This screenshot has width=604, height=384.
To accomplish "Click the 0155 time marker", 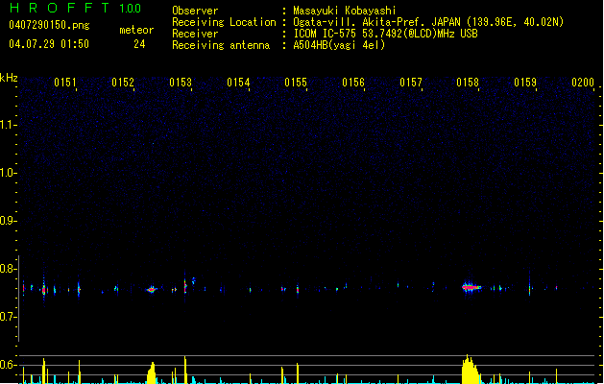I will point(296,83).
